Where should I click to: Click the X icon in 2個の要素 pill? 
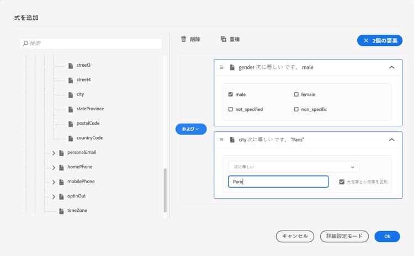[366, 40]
